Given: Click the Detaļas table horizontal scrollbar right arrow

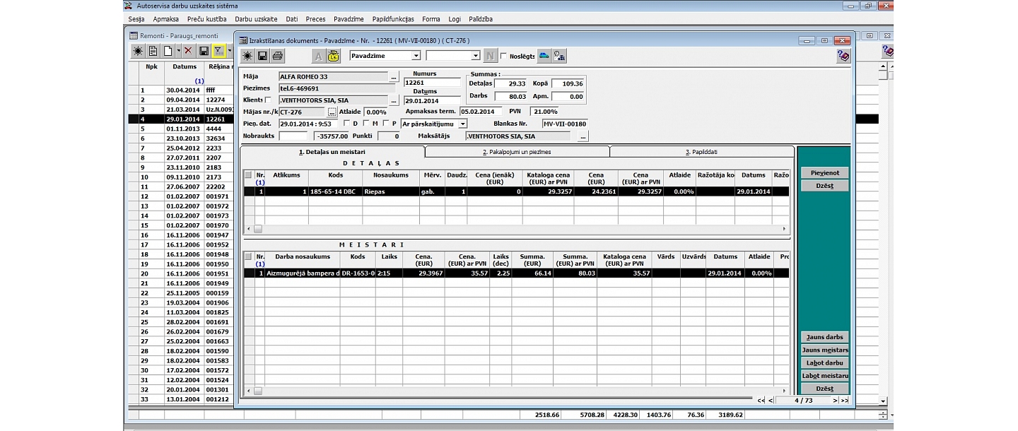Looking at the screenshot, I should click(x=784, y=229).
